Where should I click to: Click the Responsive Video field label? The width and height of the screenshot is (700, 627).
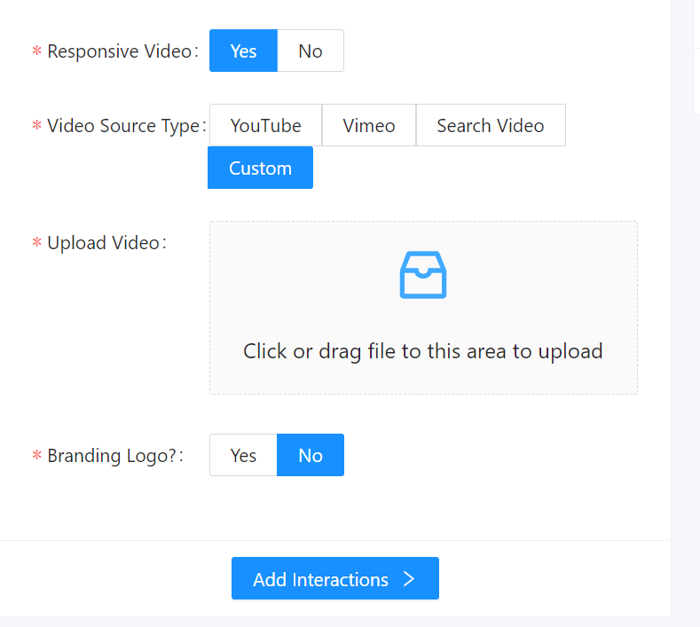point(120,51)
